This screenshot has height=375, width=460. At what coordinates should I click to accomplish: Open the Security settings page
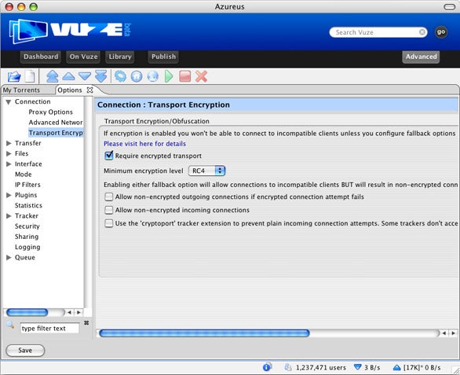tap(27, 226)
